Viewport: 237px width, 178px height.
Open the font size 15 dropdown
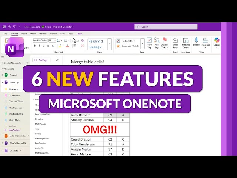coord(55,40)
